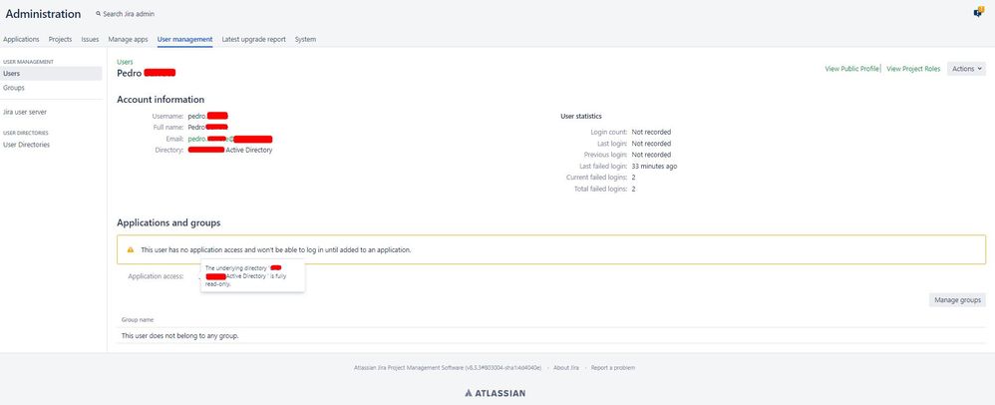This screenshot has height=405, width=995.
Task: Click 'This user does not belong to any group'
Action: (179, 336)
